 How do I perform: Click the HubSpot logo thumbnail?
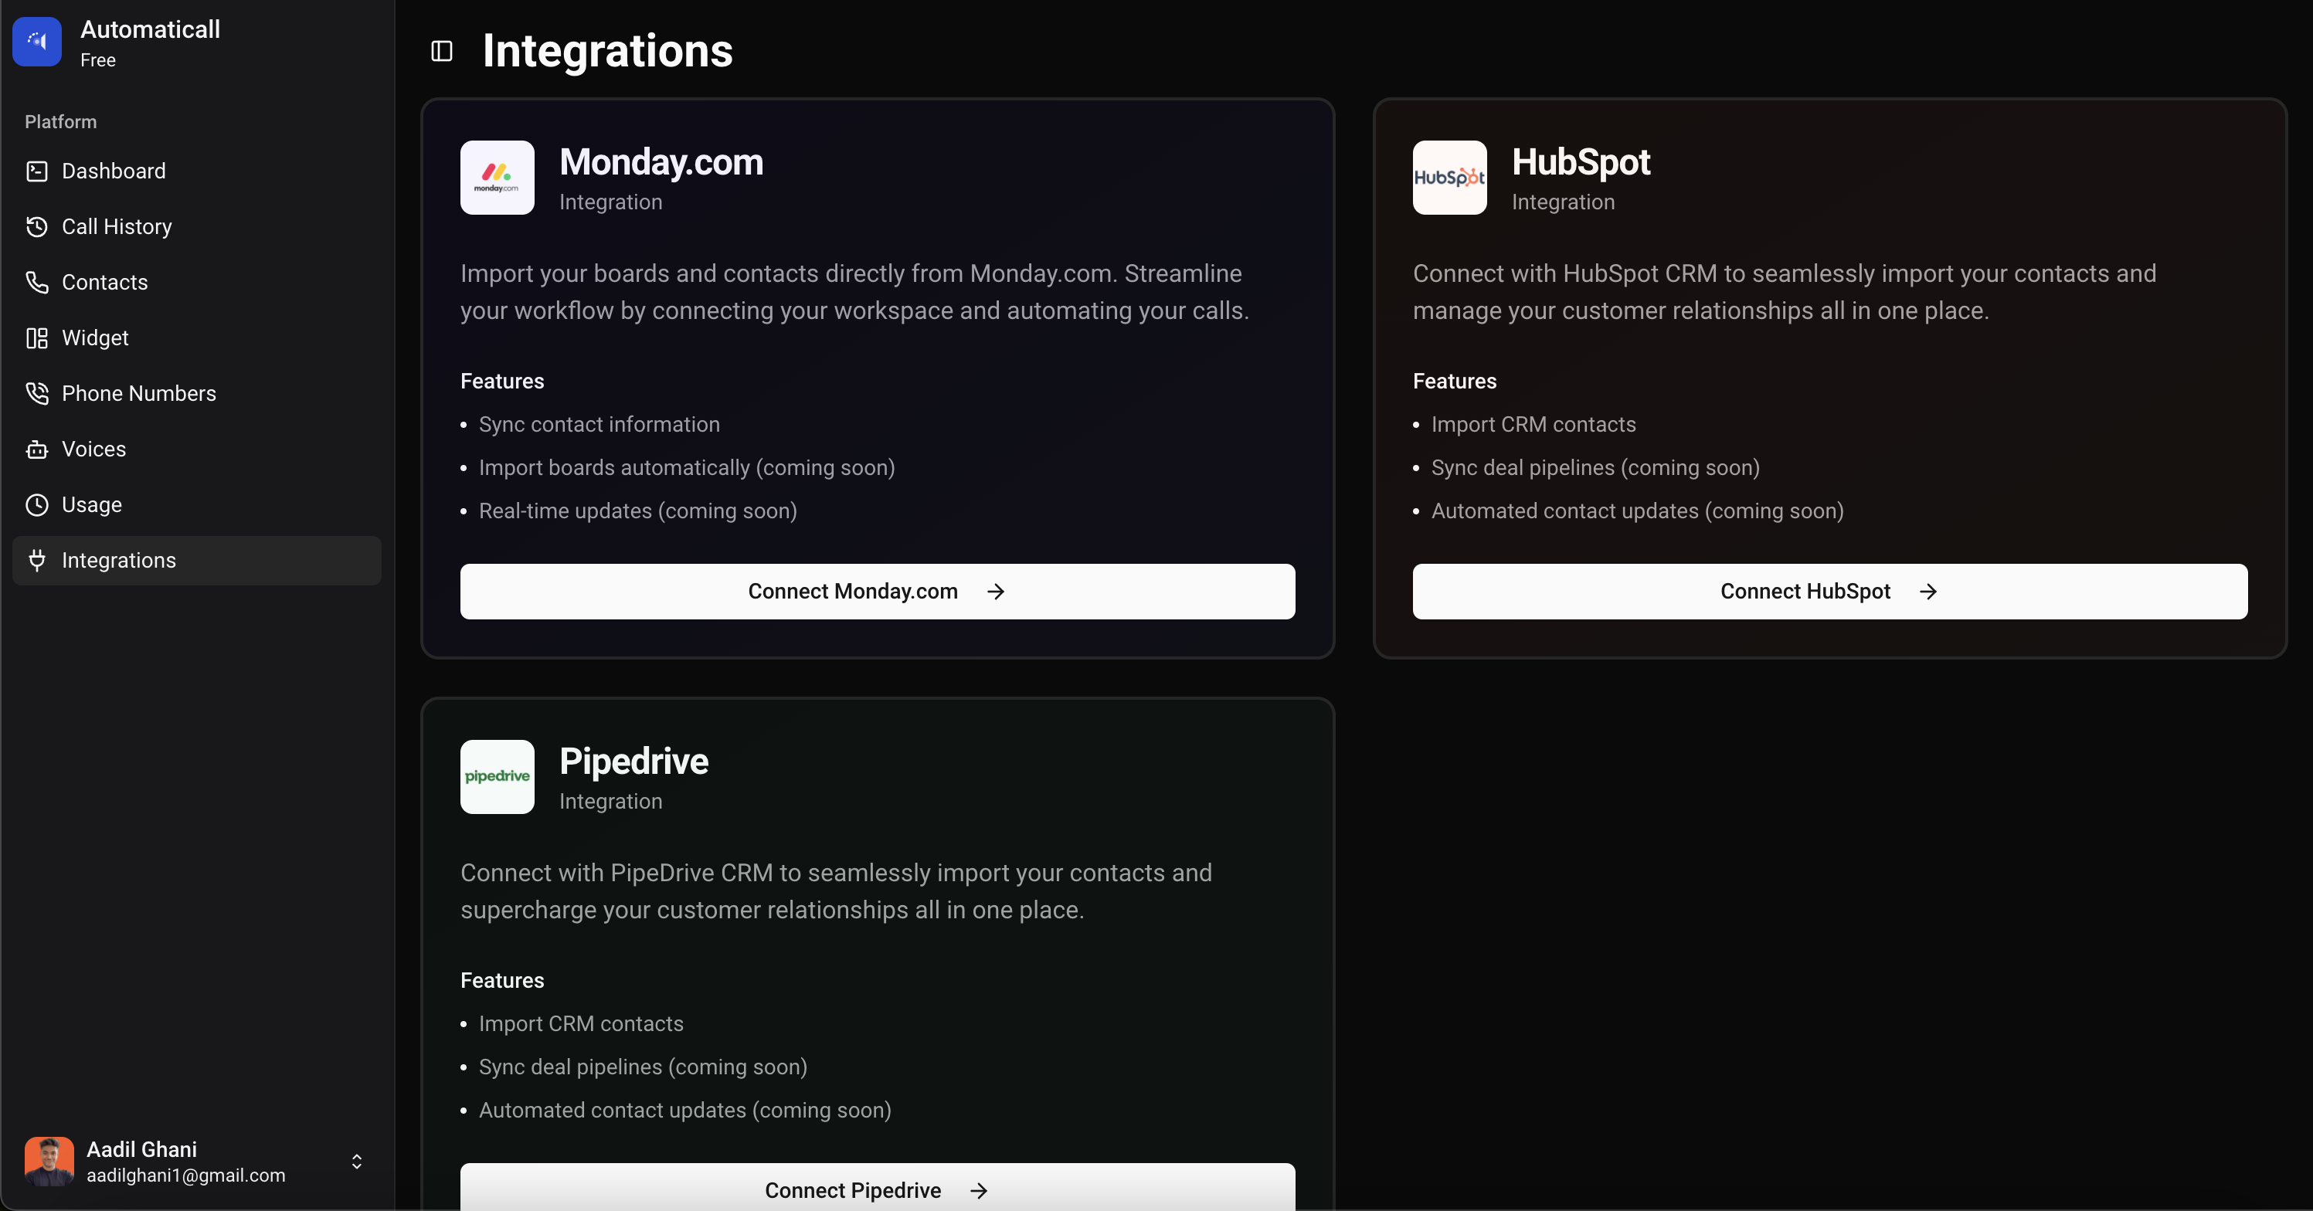pyautogui.click(x=1449, y=178)
